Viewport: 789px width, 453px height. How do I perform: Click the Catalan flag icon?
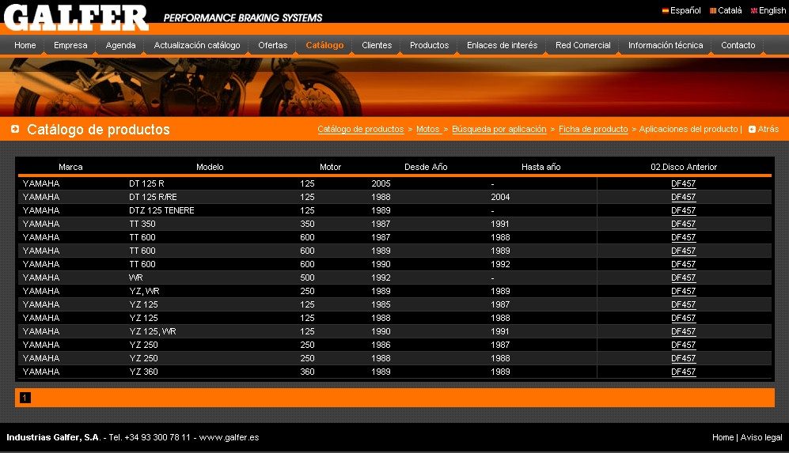tap(713, 10)
